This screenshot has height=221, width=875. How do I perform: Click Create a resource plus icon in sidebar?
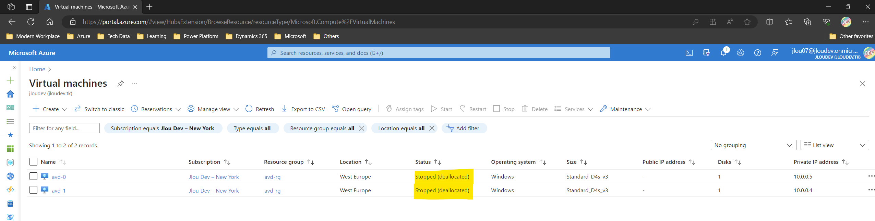tap(10, 80)
